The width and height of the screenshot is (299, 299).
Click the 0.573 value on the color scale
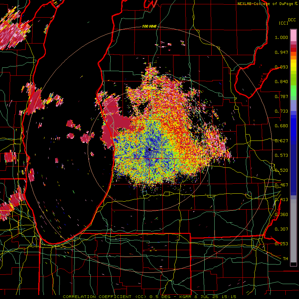281,155
